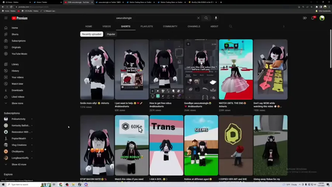Click the search magnifier button
The image size is (332, 187).
point(206,18)
